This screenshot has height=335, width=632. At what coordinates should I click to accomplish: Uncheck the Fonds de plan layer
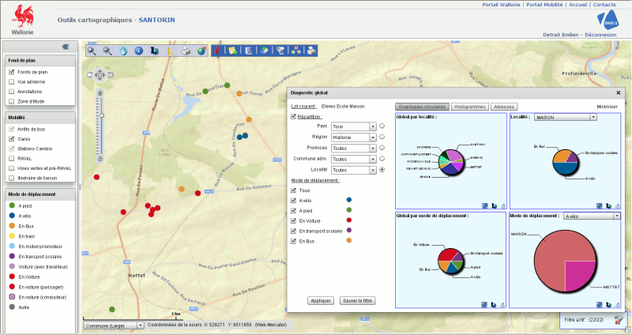[12, 72]
